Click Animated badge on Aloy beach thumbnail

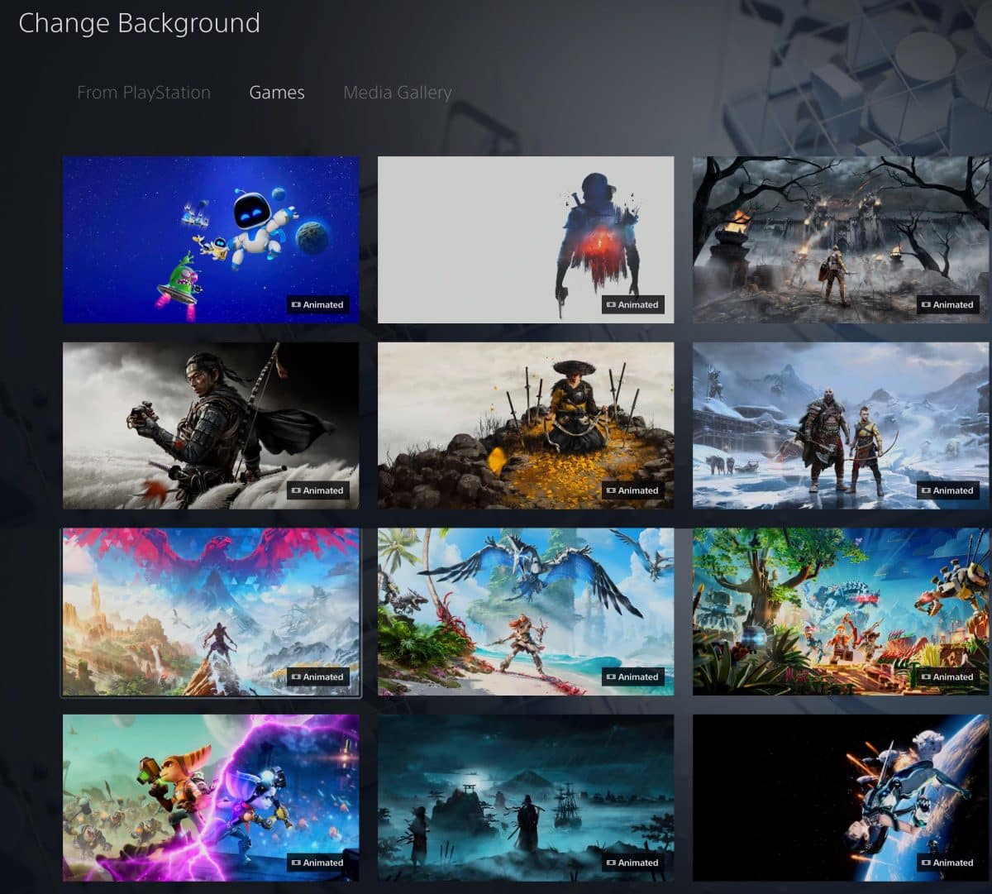pos(632,676)
